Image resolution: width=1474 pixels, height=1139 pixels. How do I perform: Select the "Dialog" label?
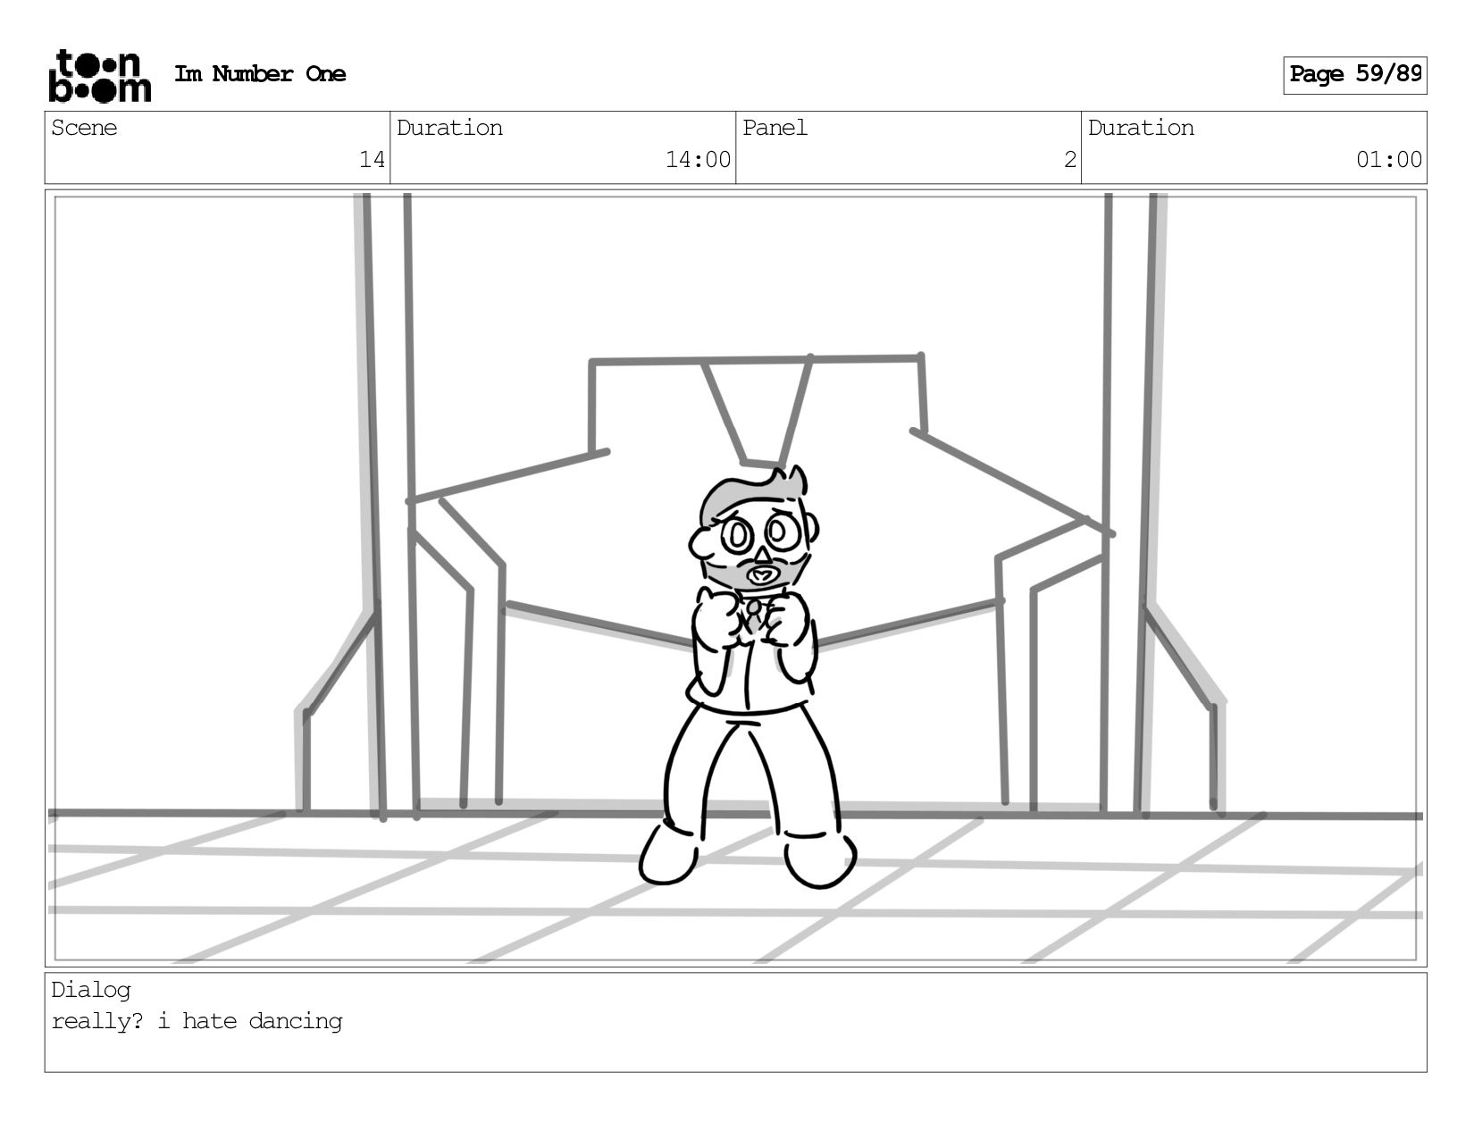tap(91, 990)
